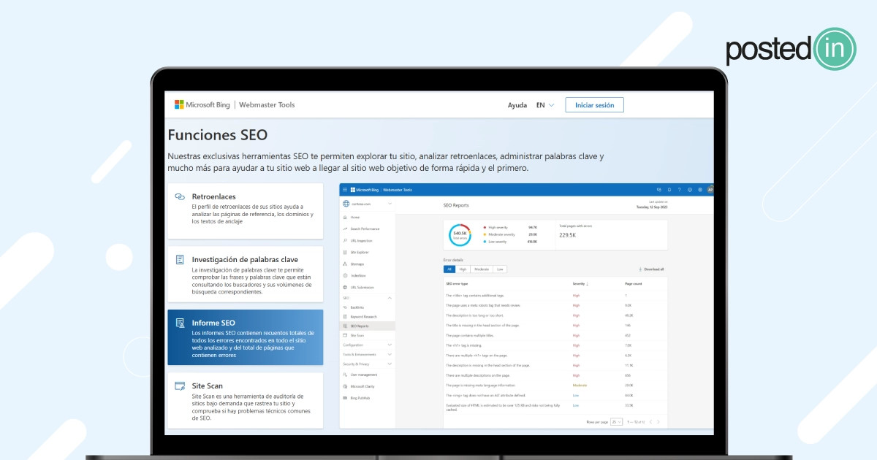Click the 'SEO error type' column header

(x=457, y=283)
